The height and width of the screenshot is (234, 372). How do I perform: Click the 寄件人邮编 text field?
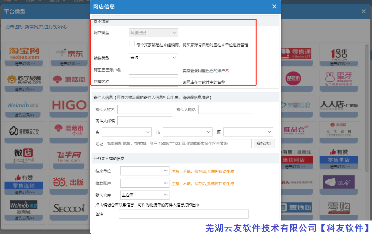pos(144,121)
